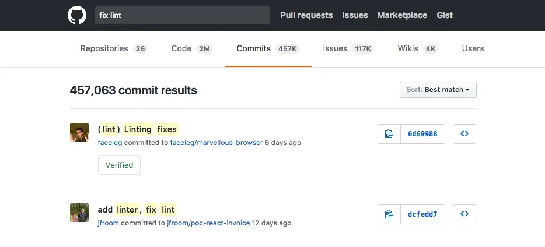
Task: Open Pull requests in the header
Action: 306,15
